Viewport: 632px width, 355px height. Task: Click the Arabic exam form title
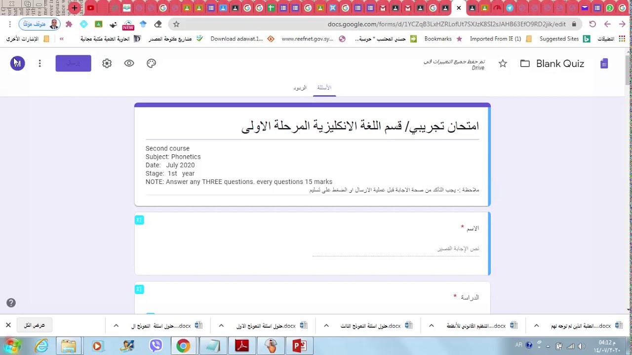(x=360, y=126)
